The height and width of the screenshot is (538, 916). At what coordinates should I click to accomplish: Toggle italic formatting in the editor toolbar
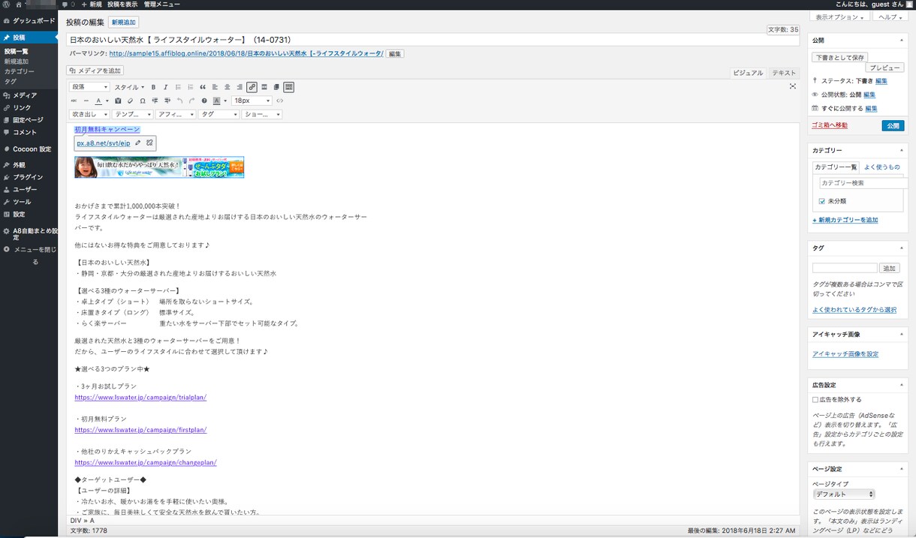165,87
